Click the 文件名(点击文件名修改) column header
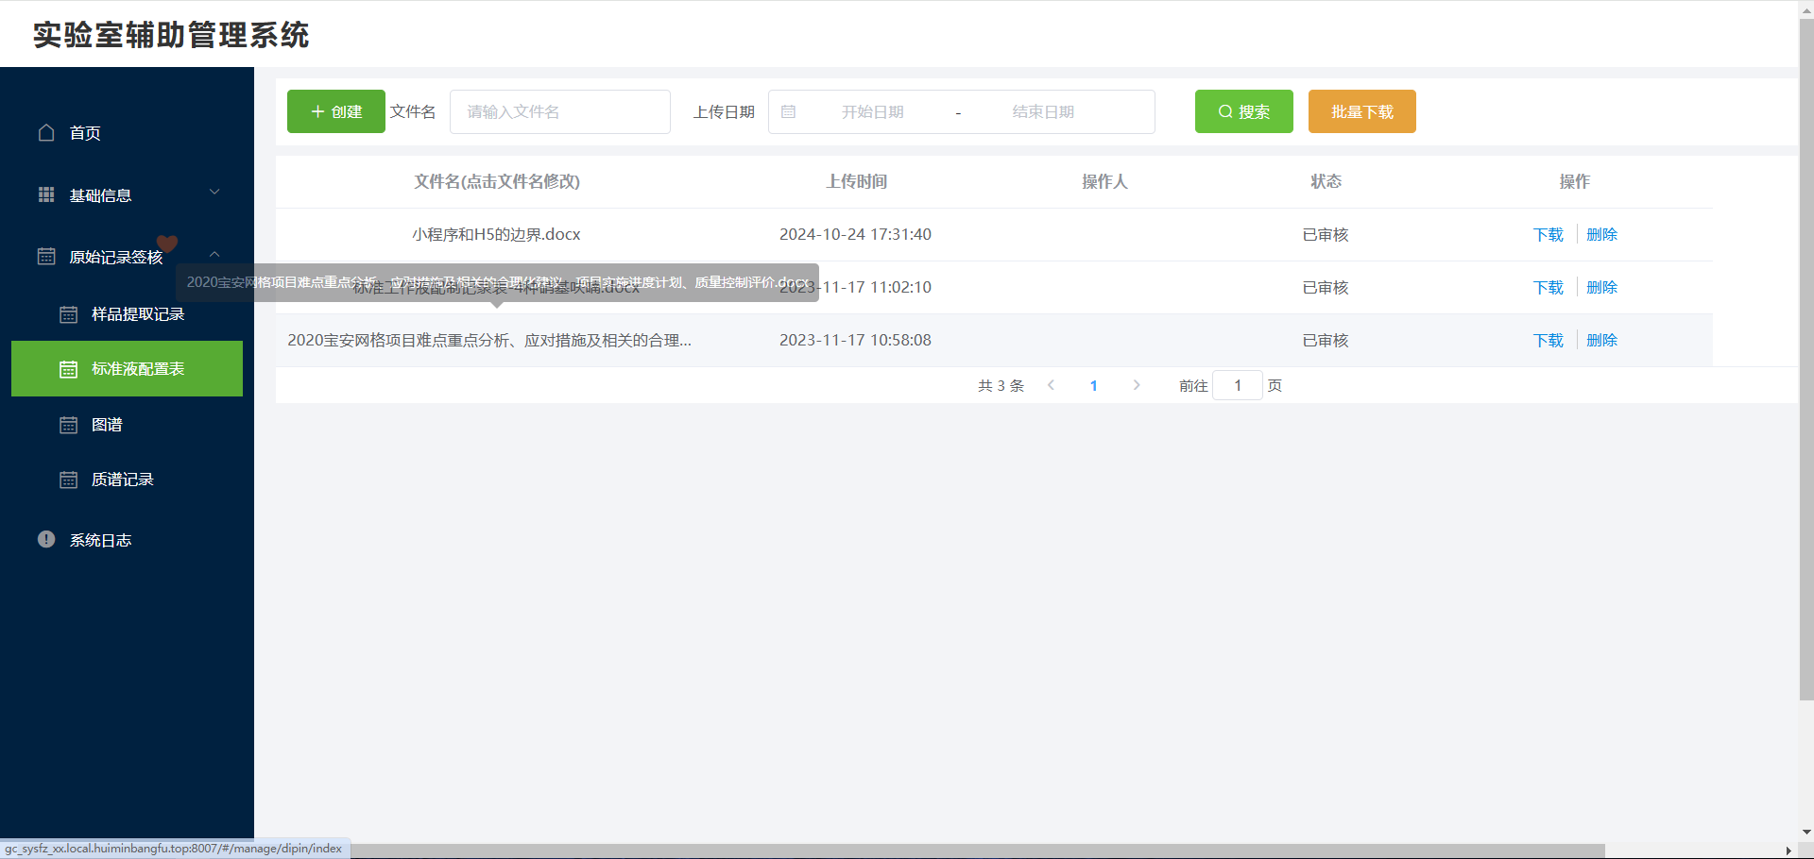The image size is (1814, 859). pyautogui.click(x=497, y=181)
